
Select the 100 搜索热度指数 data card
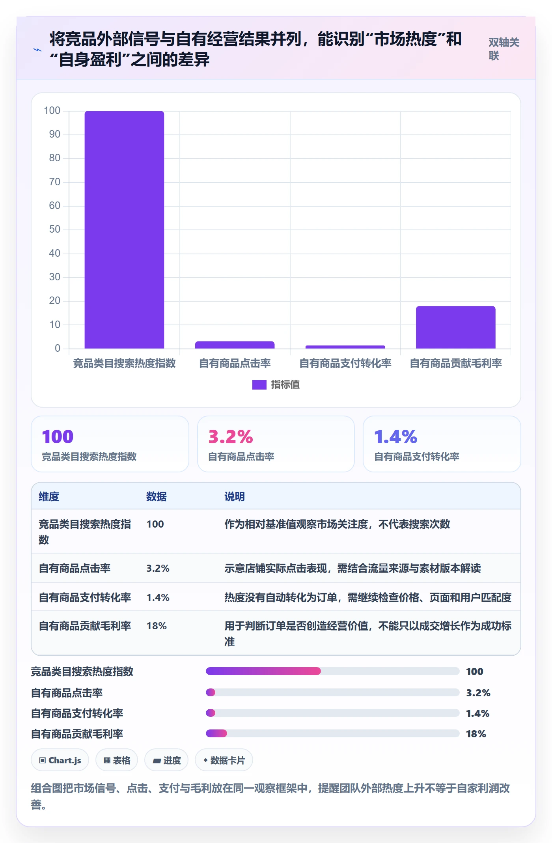click(110, 444)
